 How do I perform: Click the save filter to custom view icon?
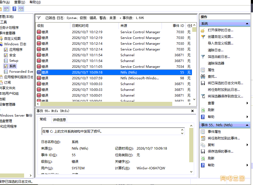click(203, 96)
